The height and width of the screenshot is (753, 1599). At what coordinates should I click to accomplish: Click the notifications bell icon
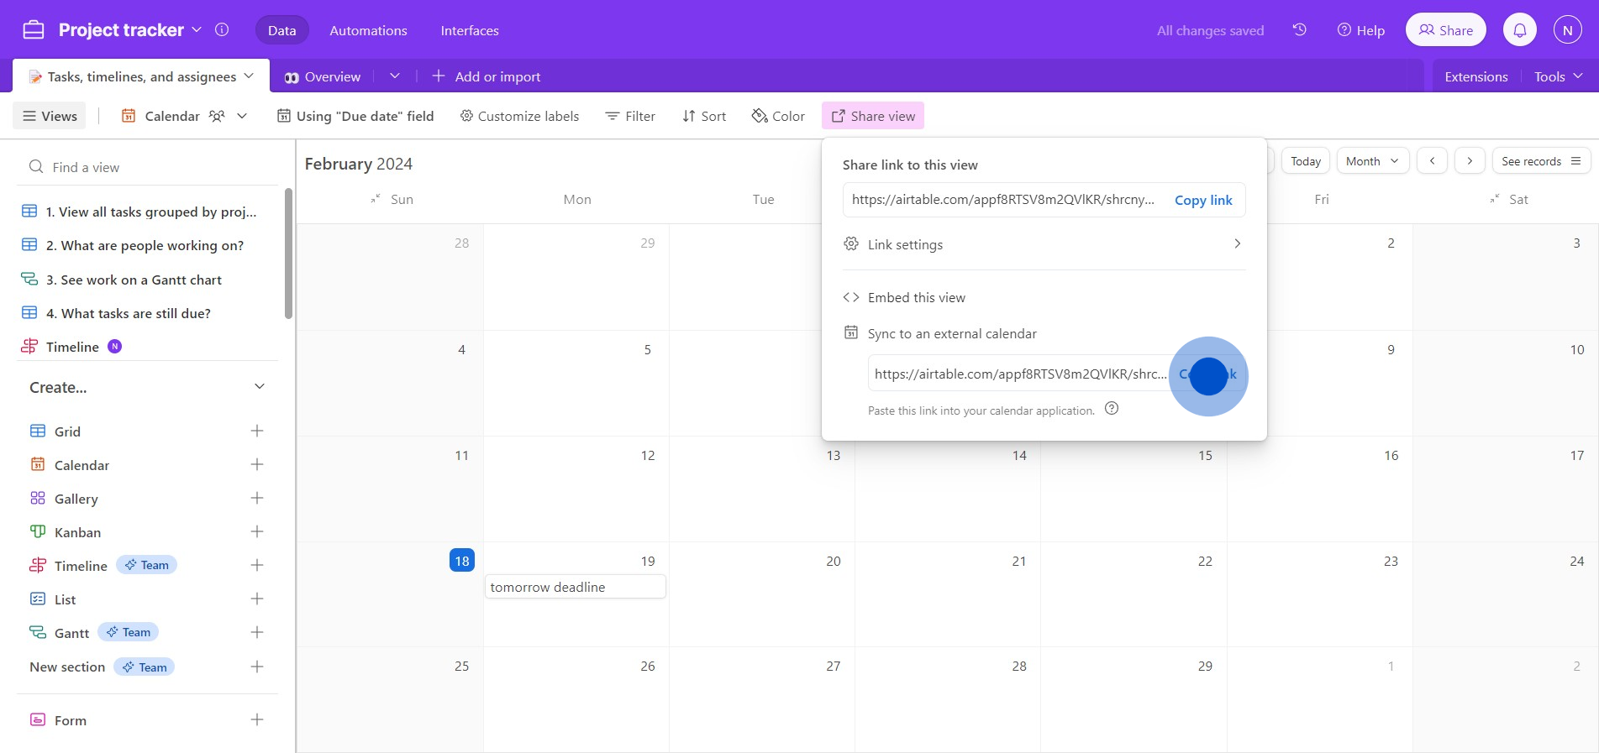[1519, 30]
